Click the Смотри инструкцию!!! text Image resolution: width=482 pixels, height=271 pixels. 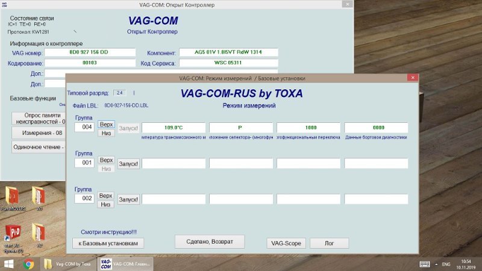tap(108, 232)
